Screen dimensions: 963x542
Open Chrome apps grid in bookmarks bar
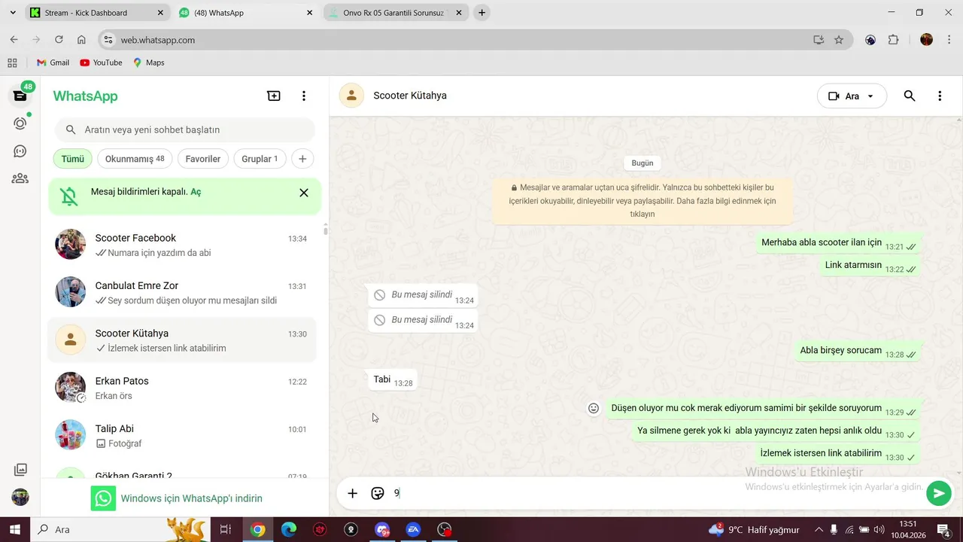pyautogui.click(x=12, y=62)
